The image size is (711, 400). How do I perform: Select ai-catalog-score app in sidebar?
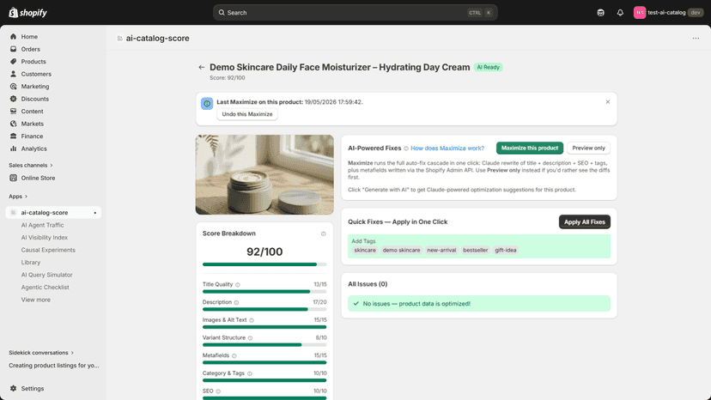53,212
